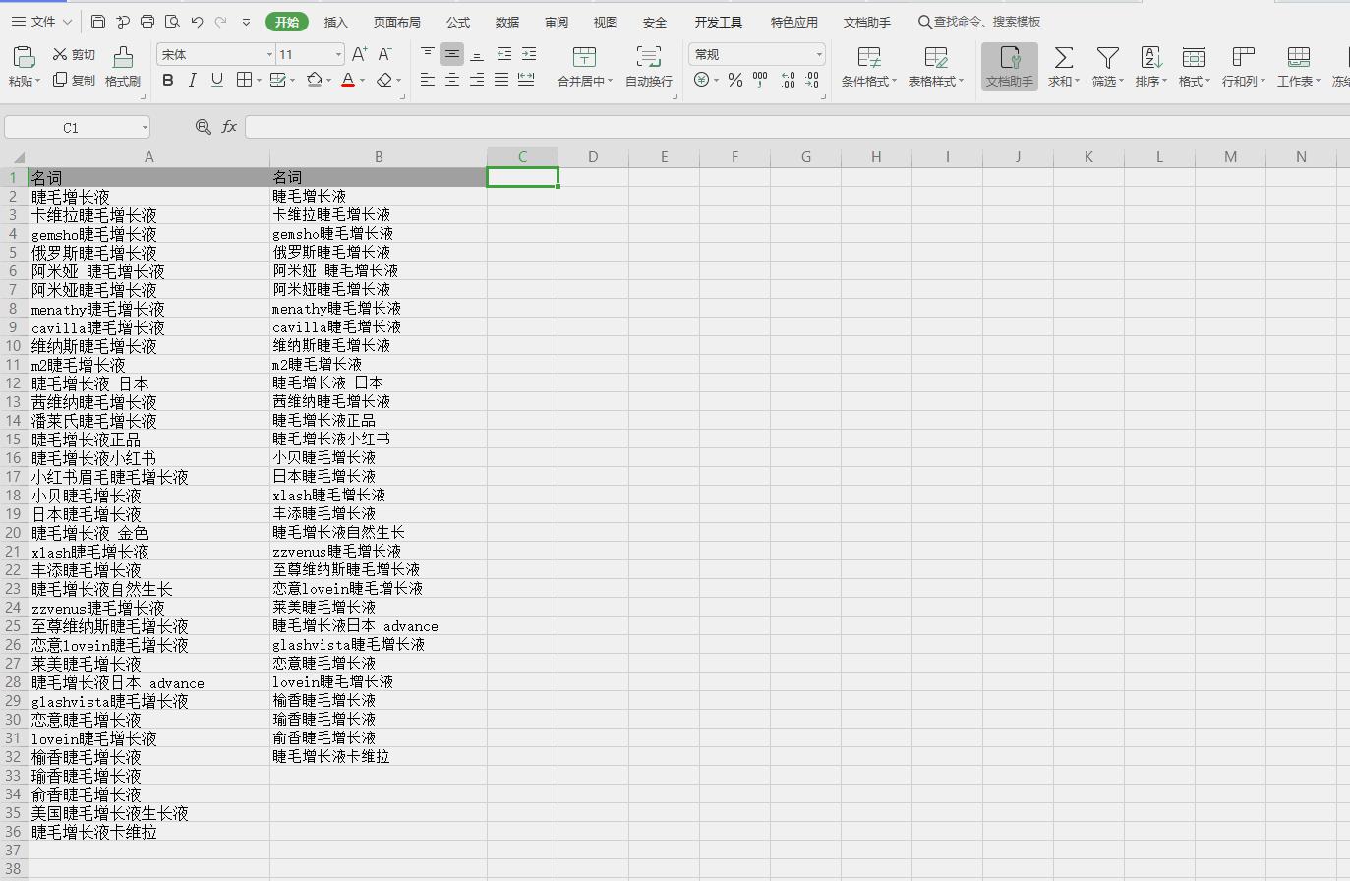Click the paste (粘贴) clipboard icon
The image size is (1350, 881).
click(x=24, y=56)
